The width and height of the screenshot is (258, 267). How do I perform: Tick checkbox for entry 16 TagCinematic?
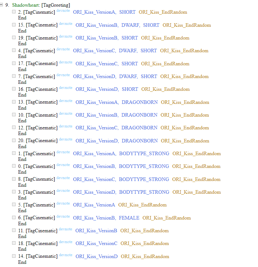pos(14,89)
